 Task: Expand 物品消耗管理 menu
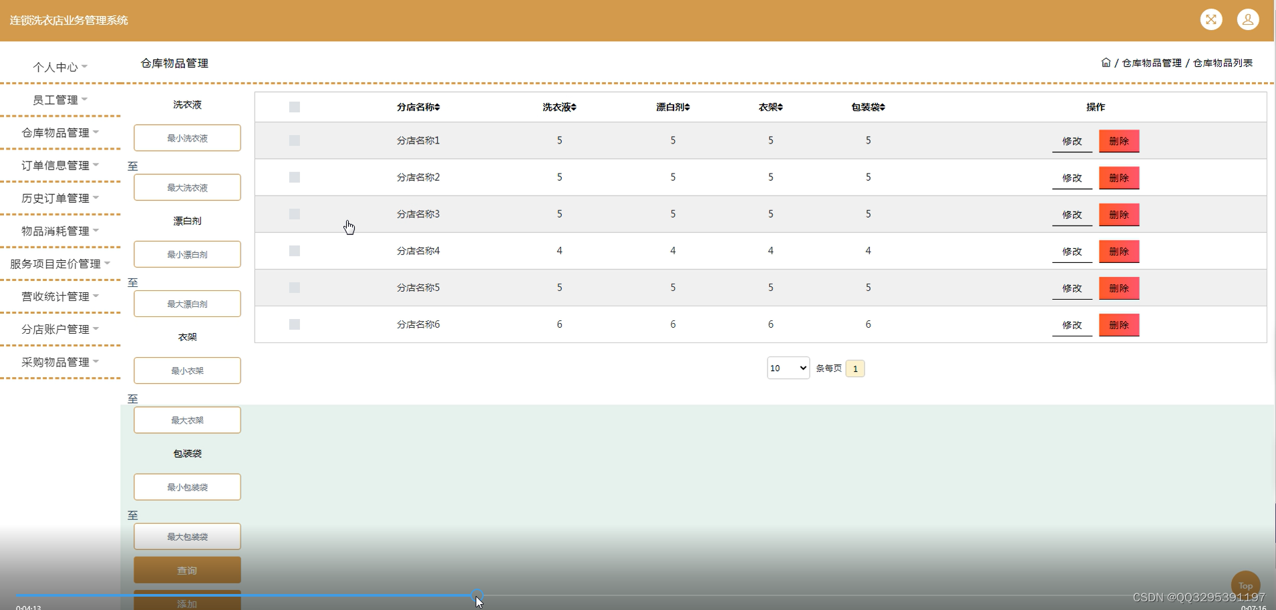click(x=60, y=230)
